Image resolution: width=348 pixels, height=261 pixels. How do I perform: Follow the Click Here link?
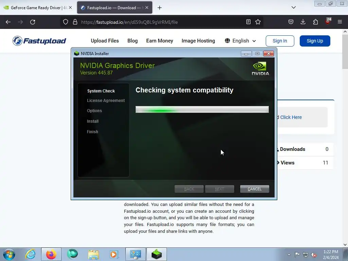(x=291, y=117)
